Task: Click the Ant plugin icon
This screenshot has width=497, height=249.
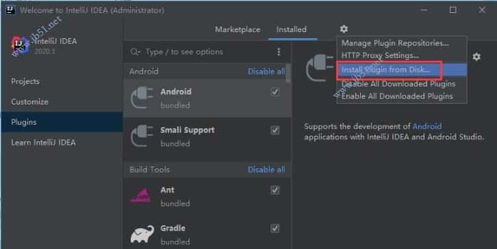Action: (x=140, y=196)
